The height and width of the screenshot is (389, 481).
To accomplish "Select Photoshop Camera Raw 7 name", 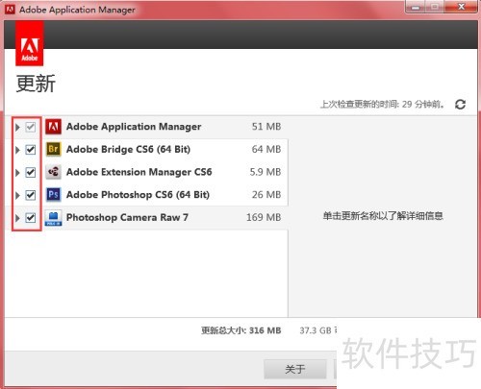I will click(x=127, y=217).
